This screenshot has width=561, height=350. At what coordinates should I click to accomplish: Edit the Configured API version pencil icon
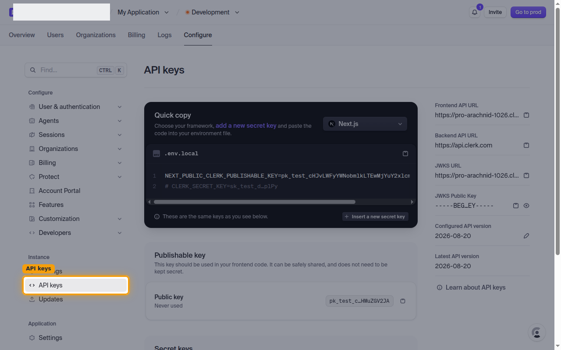point(526,236)
